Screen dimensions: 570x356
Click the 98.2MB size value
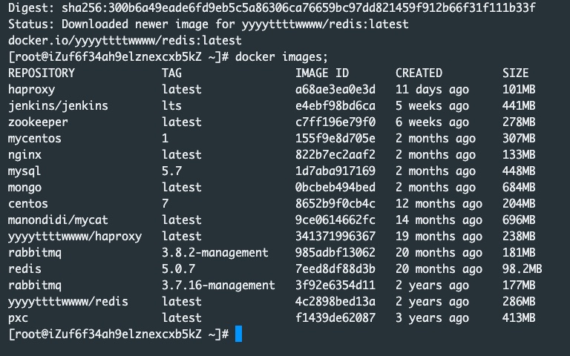522,268
